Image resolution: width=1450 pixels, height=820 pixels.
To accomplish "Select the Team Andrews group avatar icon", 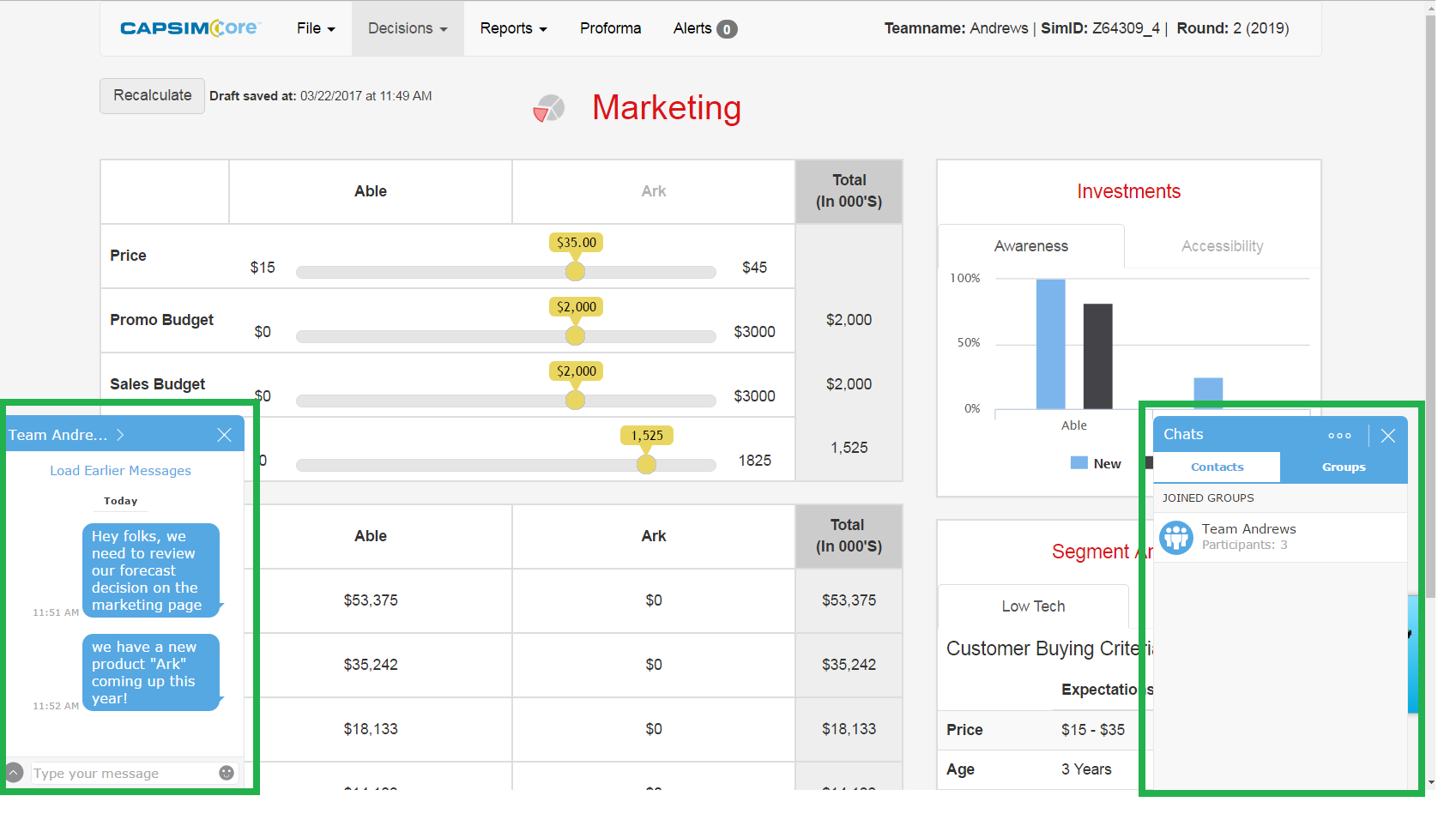I will (1176, 537).
